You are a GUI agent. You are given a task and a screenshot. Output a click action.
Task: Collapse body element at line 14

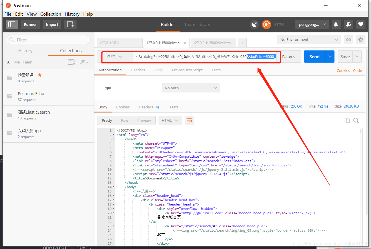pos(113,187)
